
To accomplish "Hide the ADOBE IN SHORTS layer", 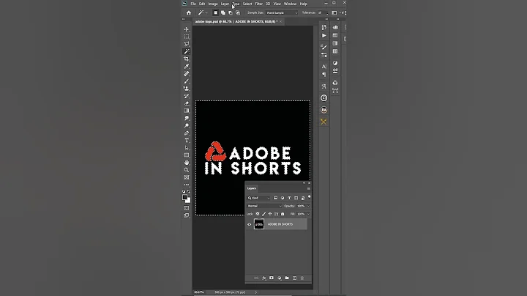I will pyautogui.click(x=250, y=224).
